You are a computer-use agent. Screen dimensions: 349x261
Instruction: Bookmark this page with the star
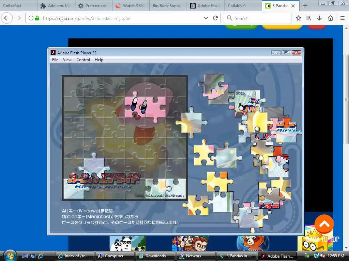(x=299, y=18)
